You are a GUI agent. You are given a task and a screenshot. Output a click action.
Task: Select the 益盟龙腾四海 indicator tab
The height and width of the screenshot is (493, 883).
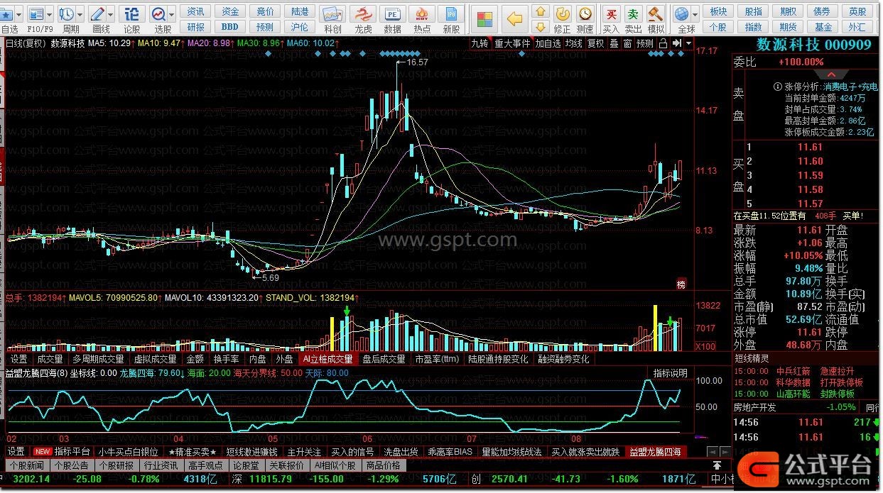[655, 451]
